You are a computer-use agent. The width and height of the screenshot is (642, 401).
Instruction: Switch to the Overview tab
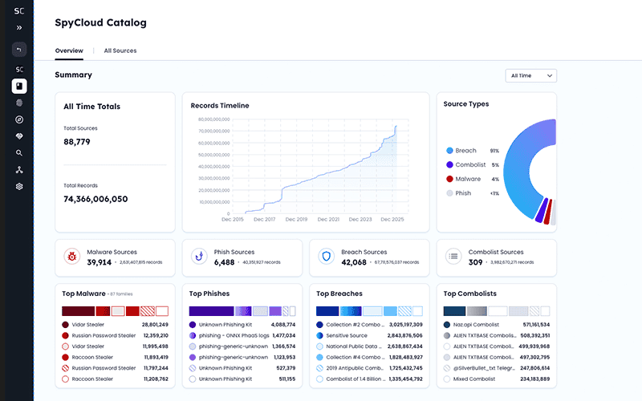[x=69, y=51]
